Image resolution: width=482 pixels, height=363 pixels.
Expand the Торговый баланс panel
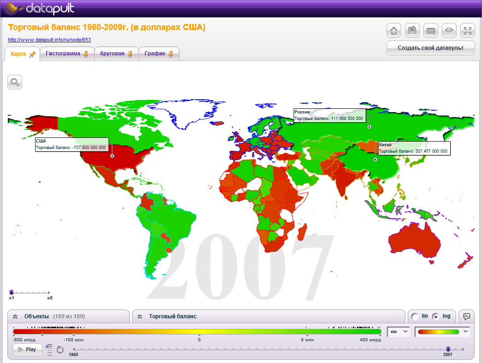(140, 316)
